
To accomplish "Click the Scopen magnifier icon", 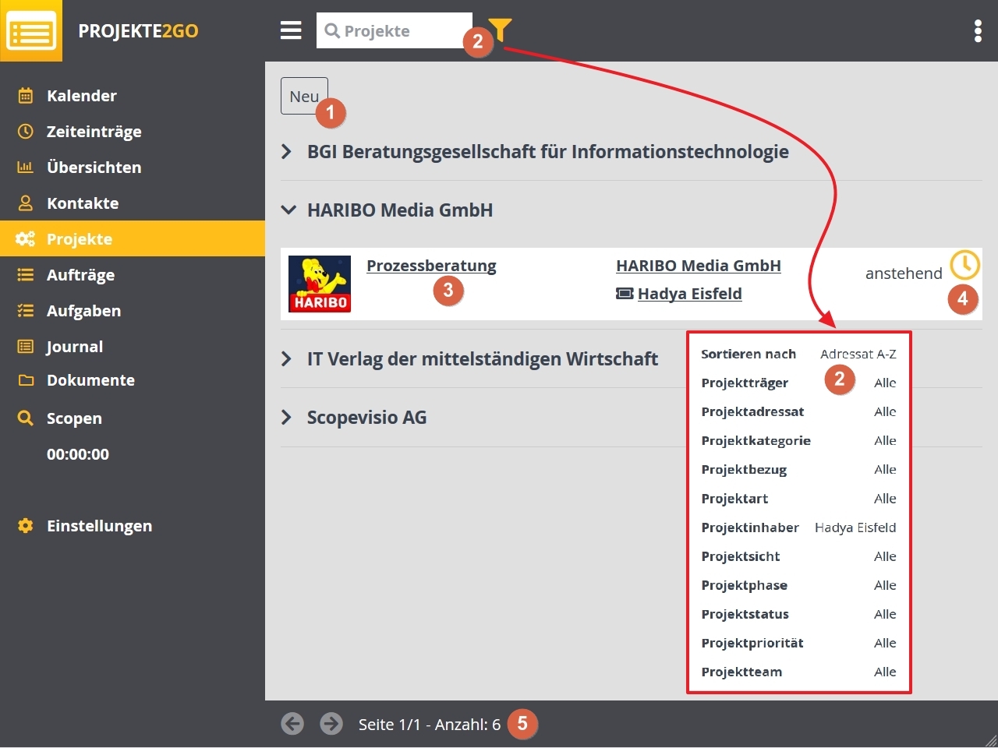I will pos(26,418).
